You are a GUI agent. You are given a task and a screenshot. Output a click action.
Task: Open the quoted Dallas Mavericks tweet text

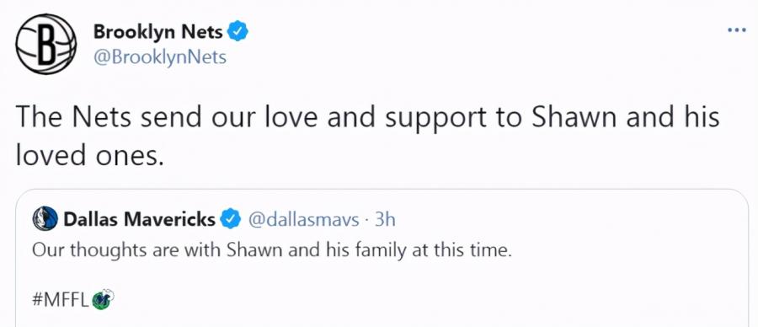pos(271,251)
